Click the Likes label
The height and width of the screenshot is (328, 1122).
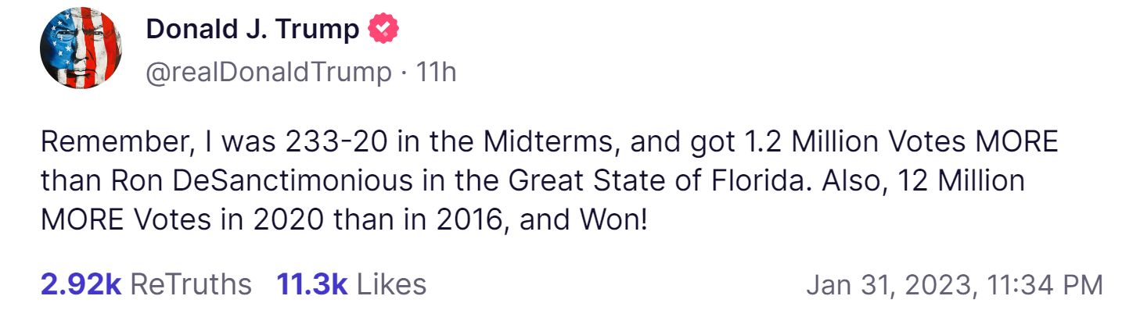pos(391,284)
